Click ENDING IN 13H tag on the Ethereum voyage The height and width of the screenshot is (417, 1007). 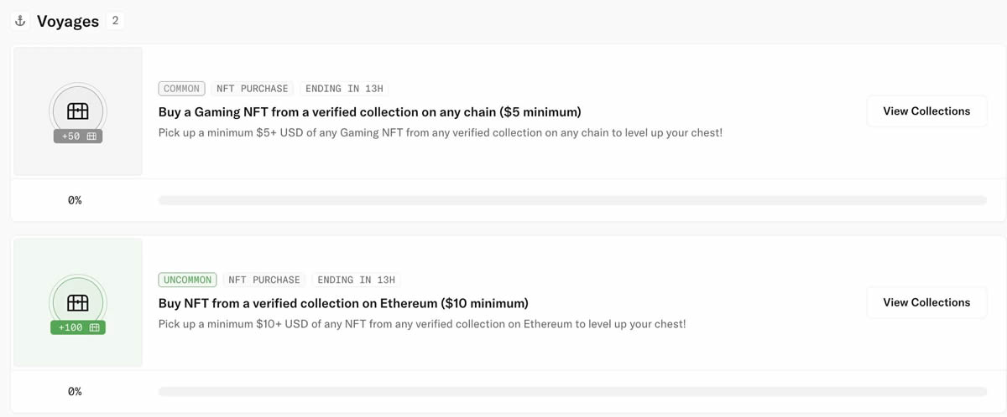click(x=356, y=280)
